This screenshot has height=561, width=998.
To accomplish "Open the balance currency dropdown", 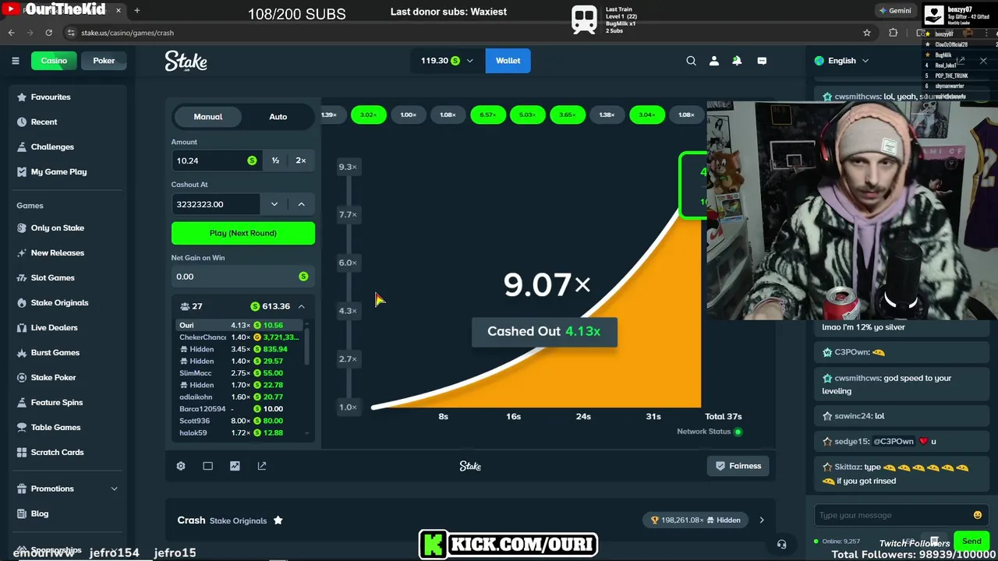I will tap(447, 61).
